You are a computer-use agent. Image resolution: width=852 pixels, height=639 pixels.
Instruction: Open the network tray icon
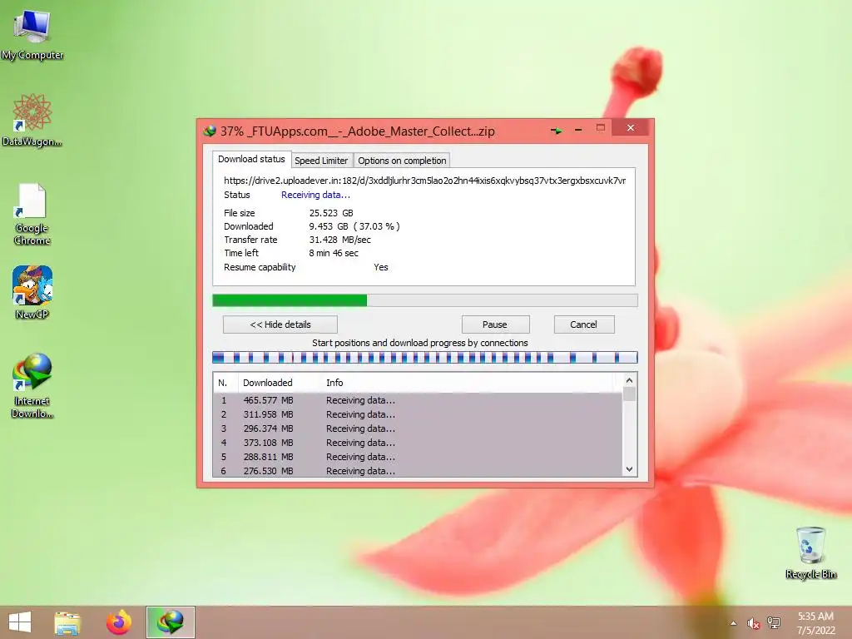tap(773, 623)
